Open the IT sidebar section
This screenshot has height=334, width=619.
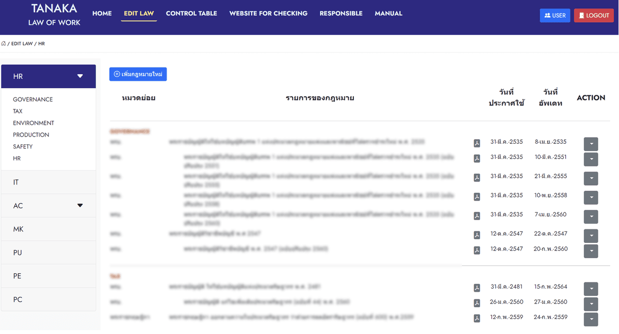[x=48, y=182]
